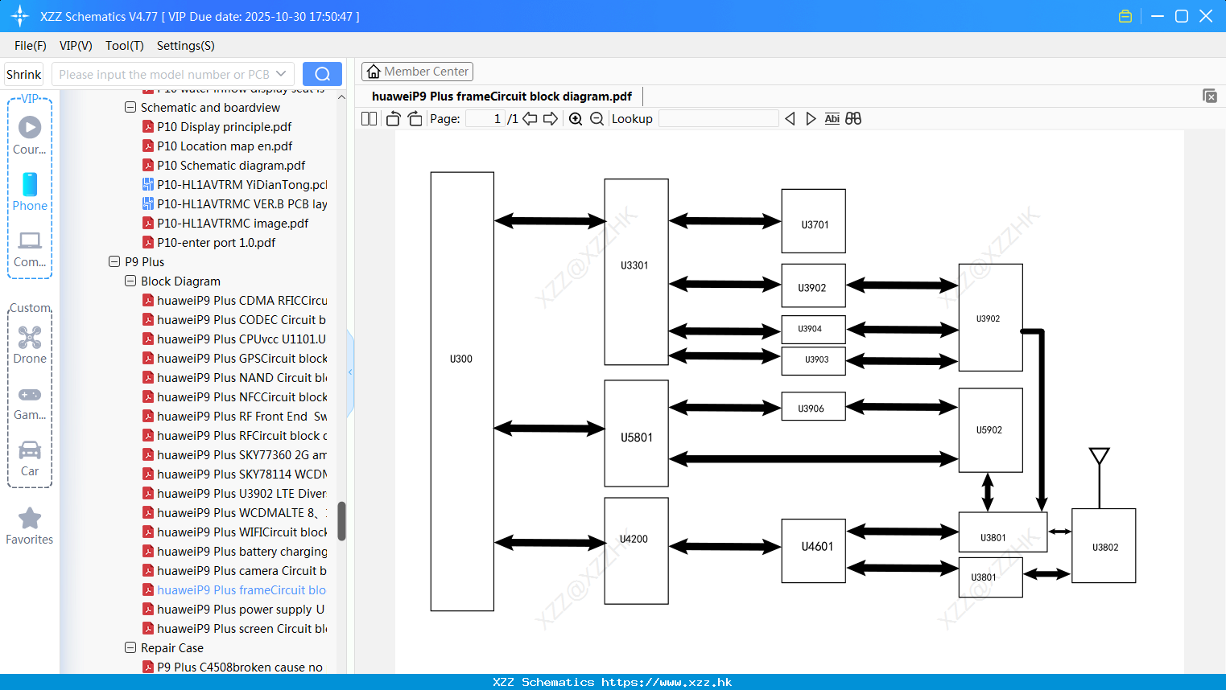Click the XZZ app logo
This screenshot has width=1226, height=690.
click(20, 16)
